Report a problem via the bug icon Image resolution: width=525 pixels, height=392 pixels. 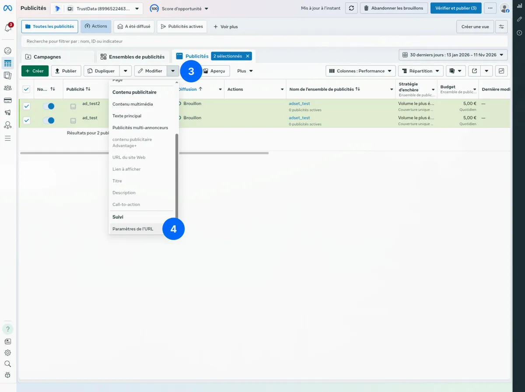point(7,375)
